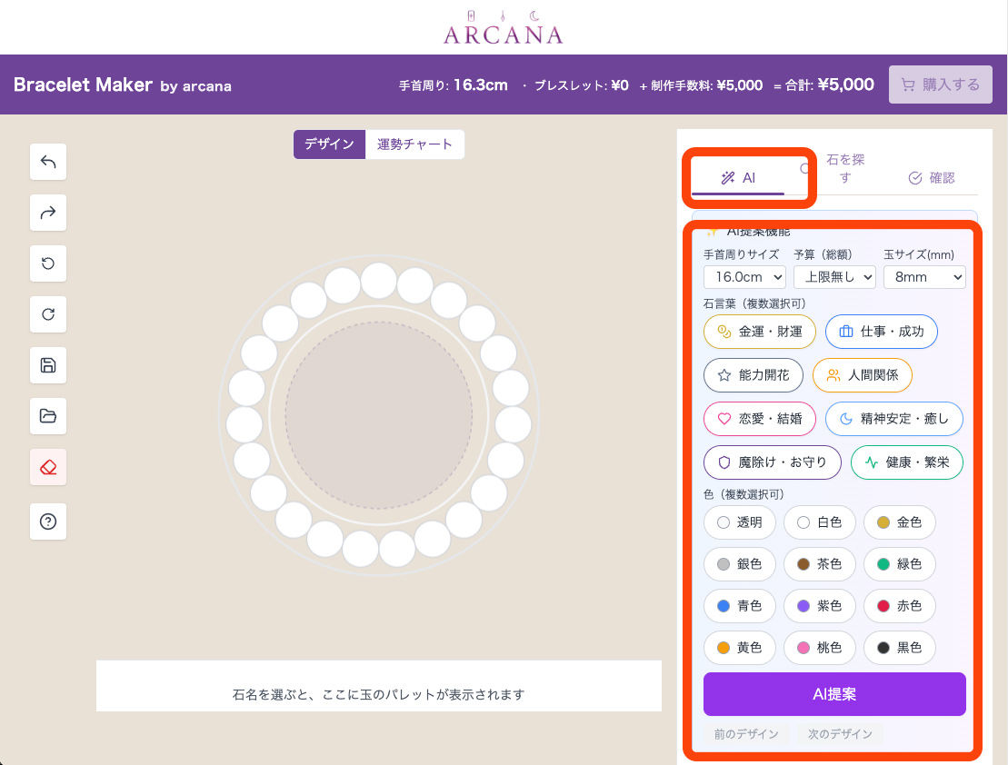Click the topmost empty bead slot
The image size is (1008, 765).
(378, 280)
